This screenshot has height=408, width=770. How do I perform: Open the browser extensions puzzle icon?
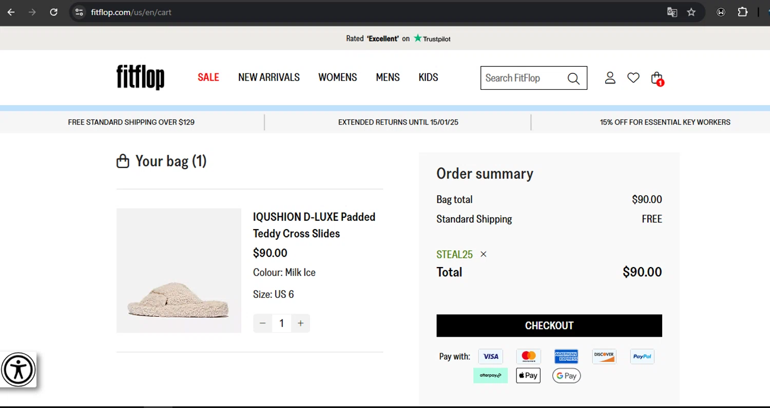click(x=742, y=12)
